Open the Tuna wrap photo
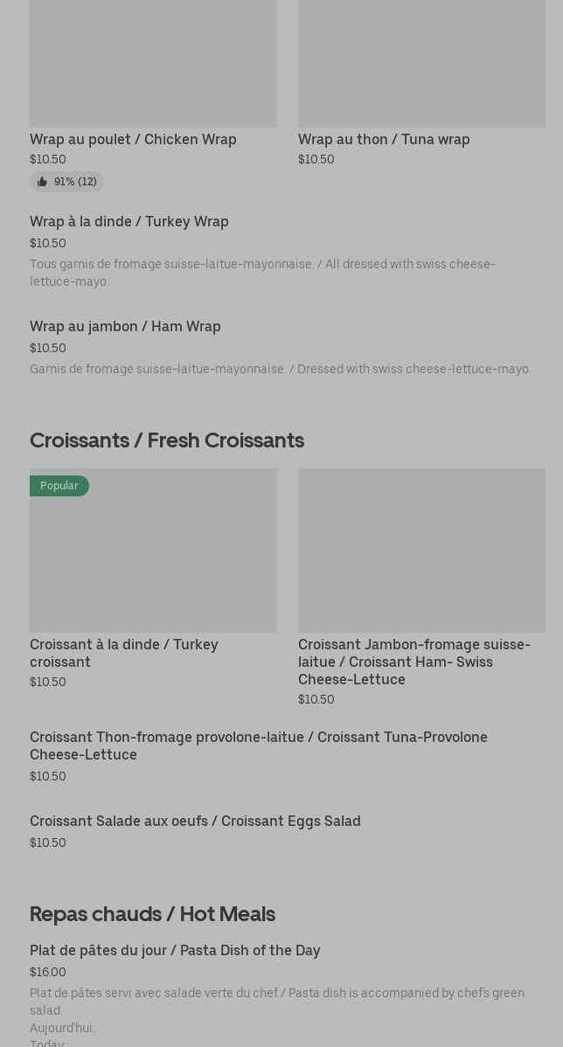563x1047 pixels. click(421, 61)
